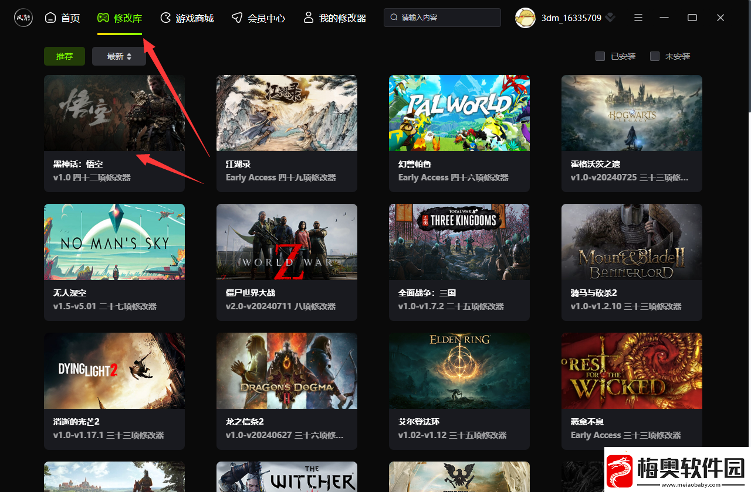Click the user avatar picture
The image size is (751, 492).
(525, 18)
